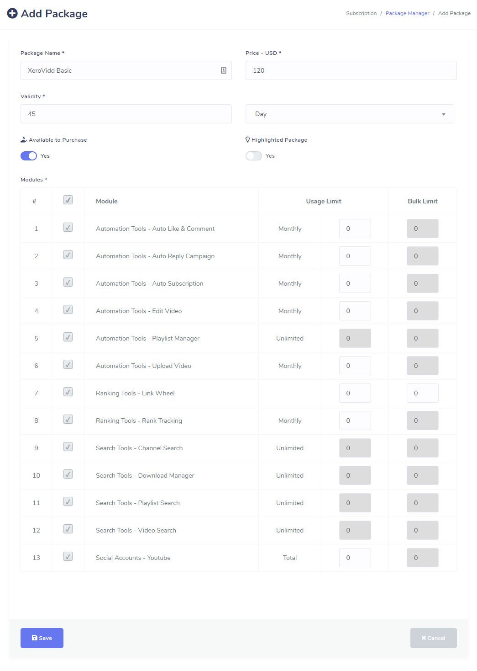Click the Highlighted Package lightbulb icon

[x=248, y=140]
